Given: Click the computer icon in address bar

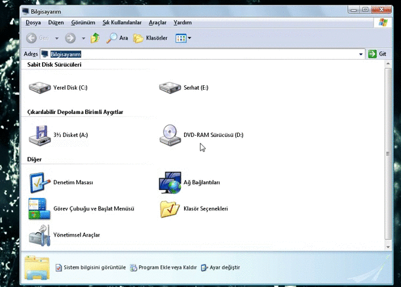Looking at the screenshot, I should tap(45, 54).
